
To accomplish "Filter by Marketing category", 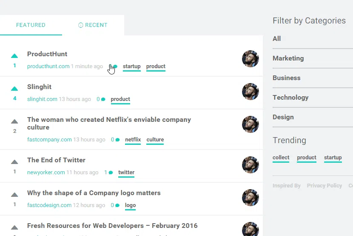I will click(x=288, y=58).
